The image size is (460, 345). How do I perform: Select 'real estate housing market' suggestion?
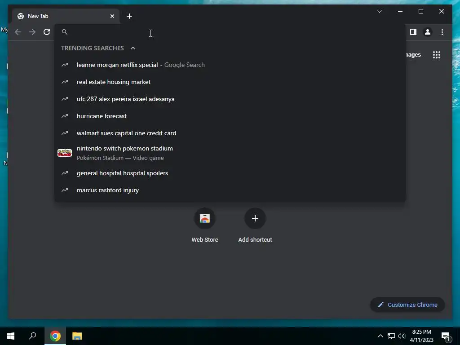[x=230, y=82]
